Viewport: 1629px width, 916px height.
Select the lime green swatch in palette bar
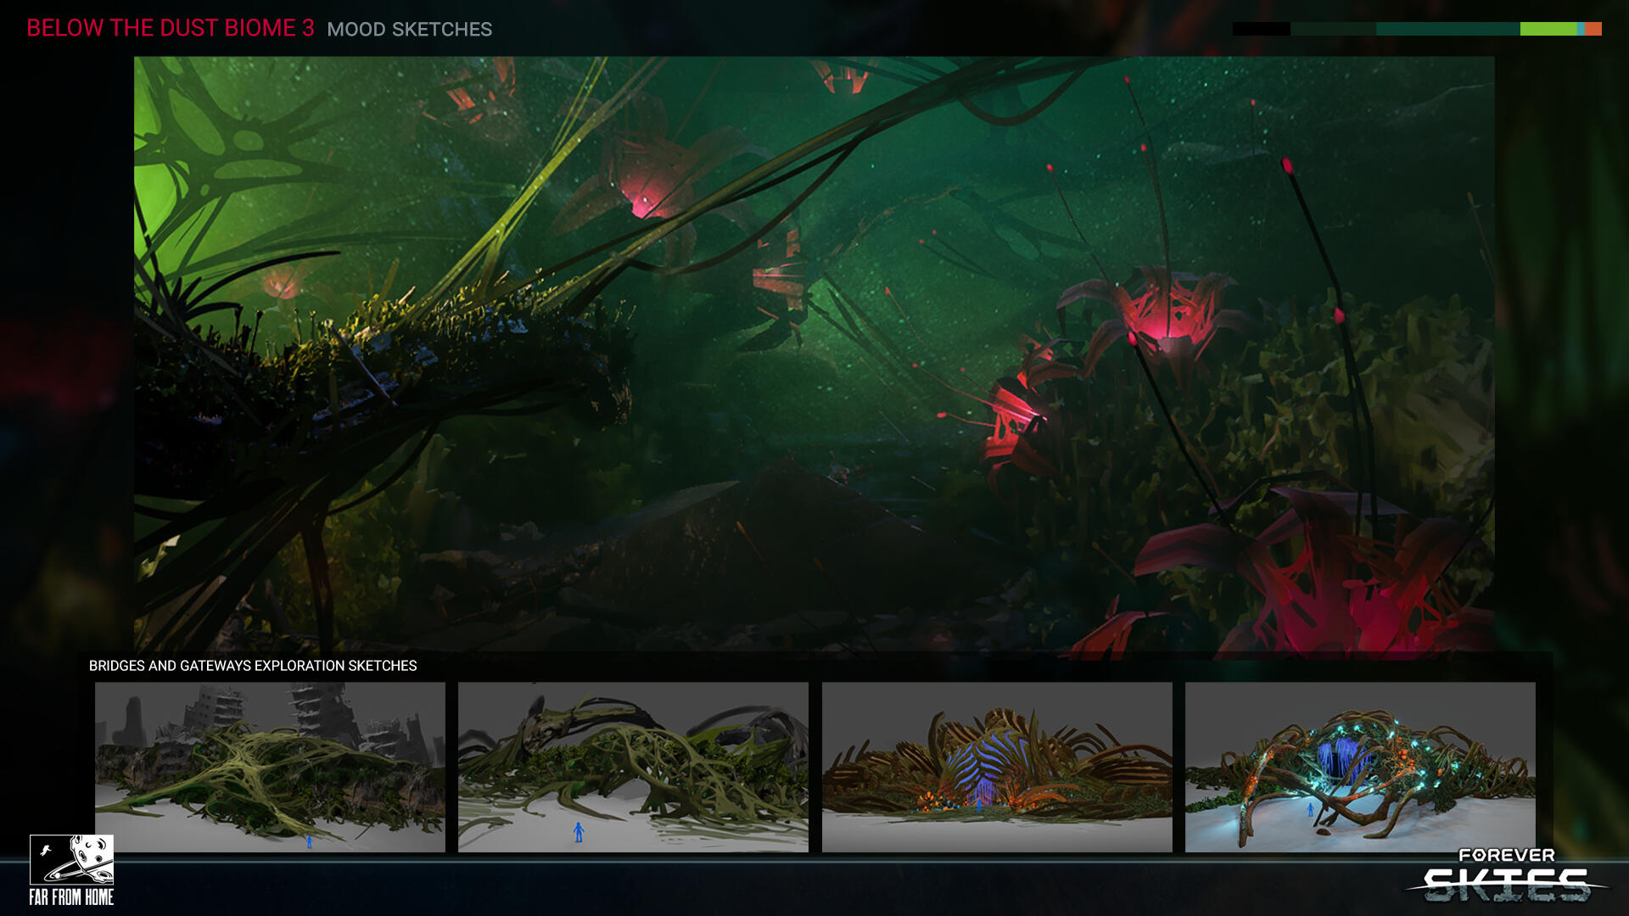[1548, 29]
